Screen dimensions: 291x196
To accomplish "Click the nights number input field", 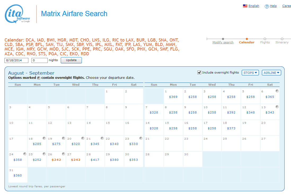I will [39, 60].
